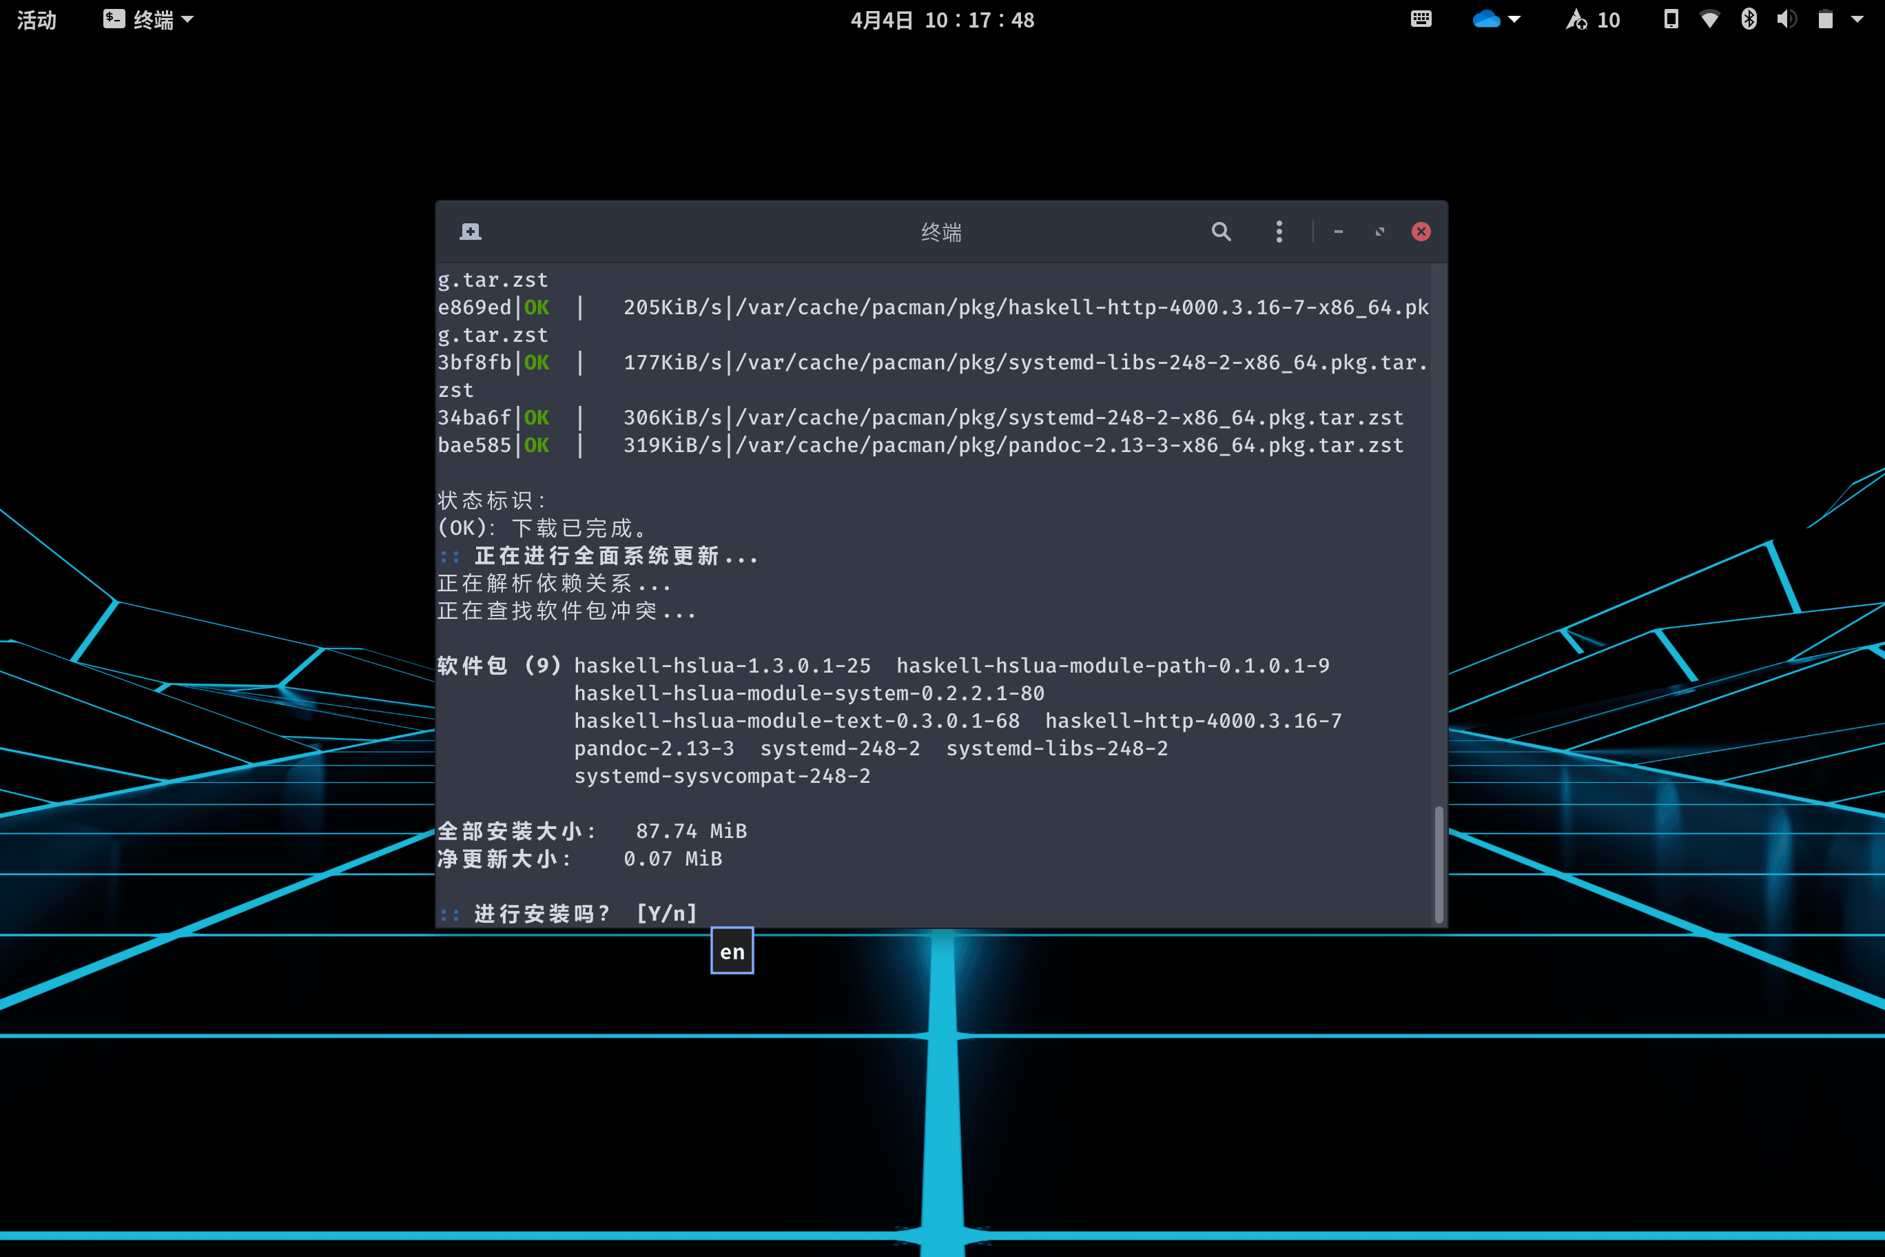Image resolution: width=1885 pixels, height=1257 pixels.
Task: Click the phone device tray icon
Action: click(x=1671, y=19)
